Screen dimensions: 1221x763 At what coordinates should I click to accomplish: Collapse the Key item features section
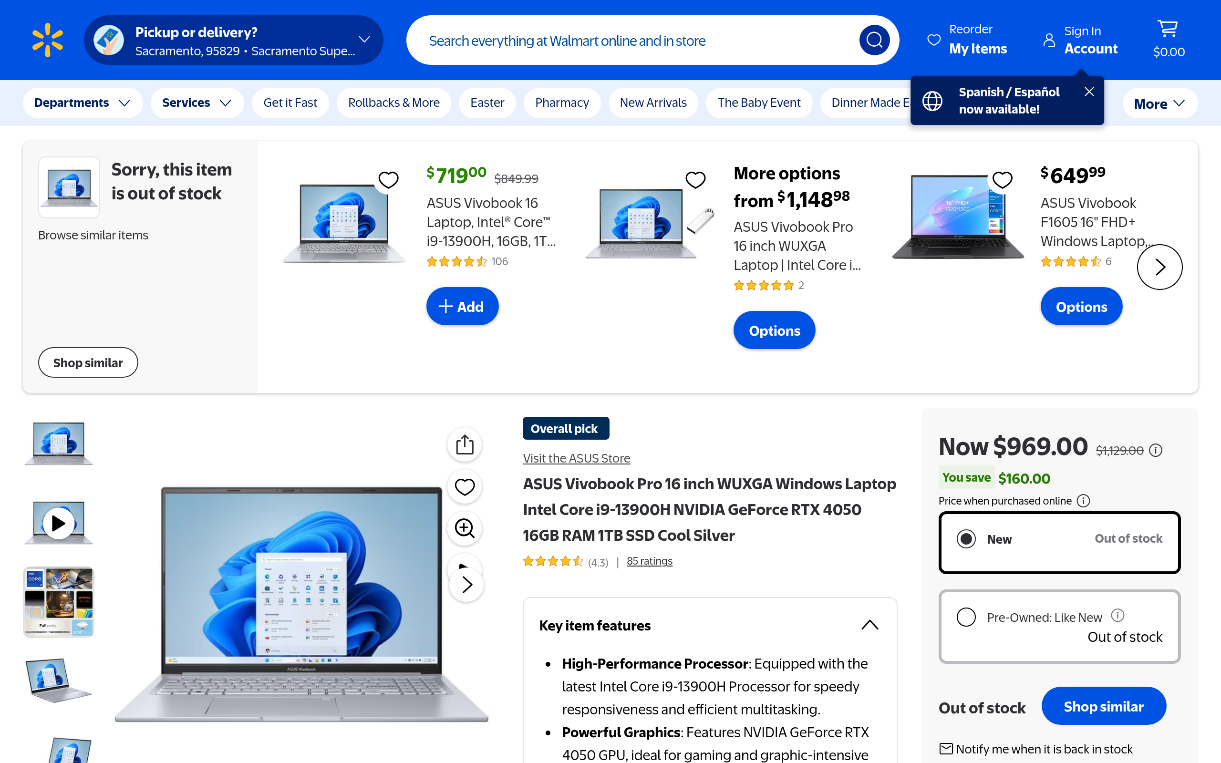tap(869, 625)
